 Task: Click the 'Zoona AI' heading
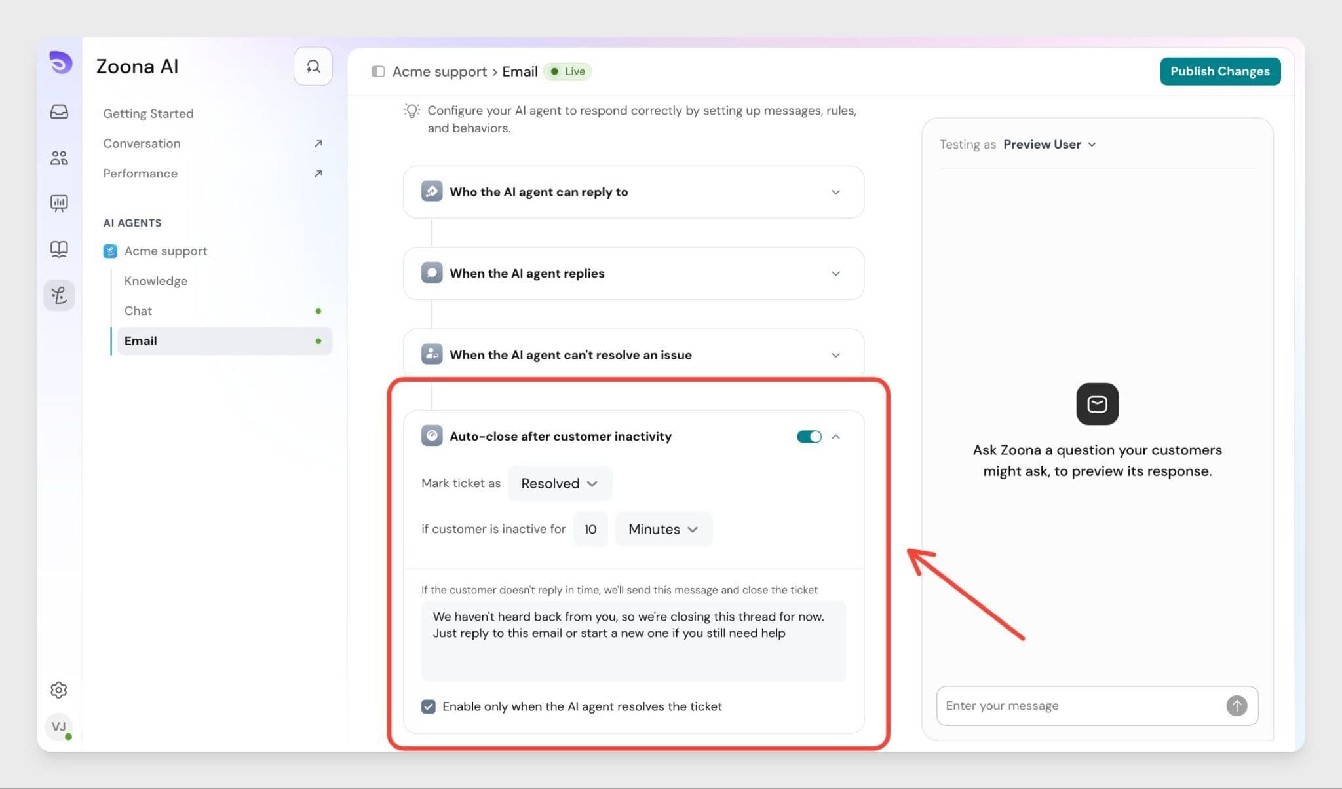tap(137, 66)
